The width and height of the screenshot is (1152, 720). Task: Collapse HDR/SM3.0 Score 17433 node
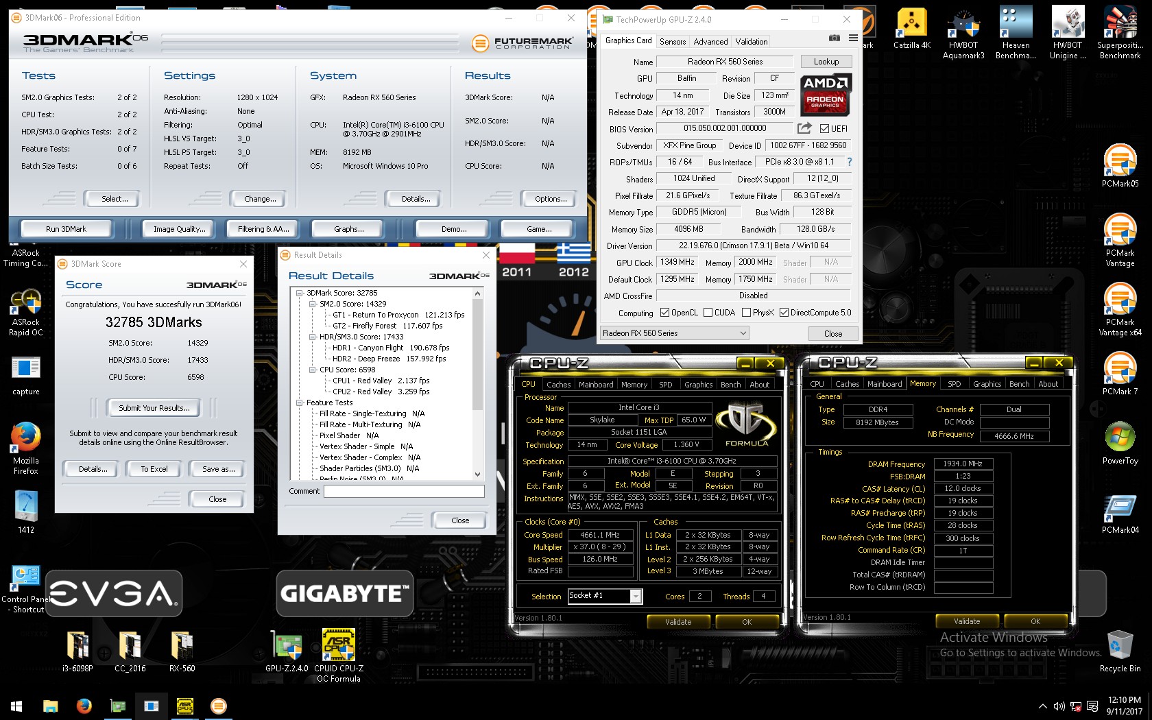312,337
